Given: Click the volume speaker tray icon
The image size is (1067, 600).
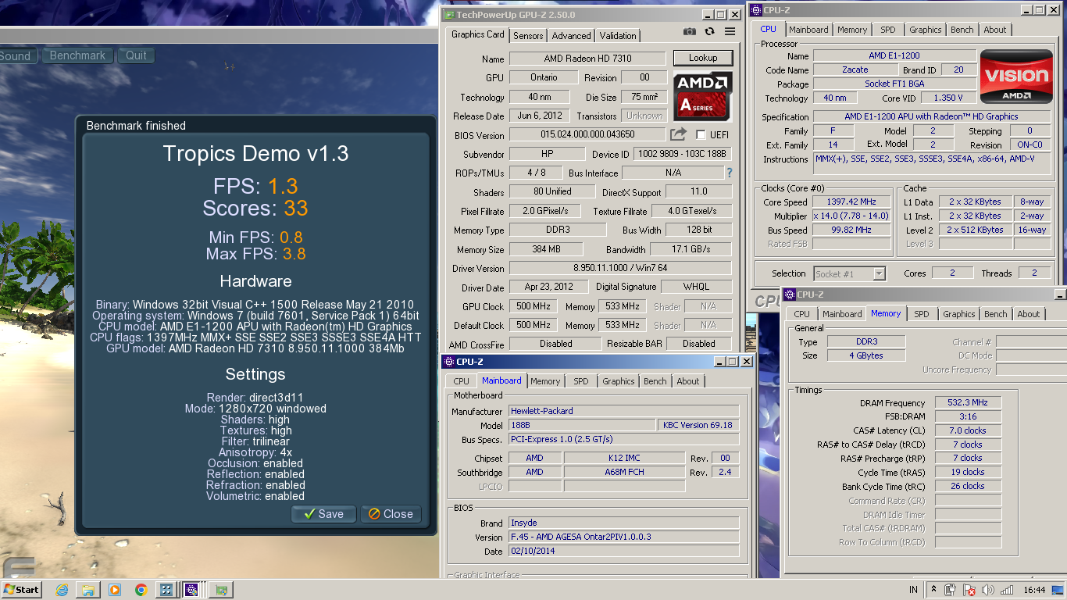Looking at the screenshot, I should coord(988,590).
